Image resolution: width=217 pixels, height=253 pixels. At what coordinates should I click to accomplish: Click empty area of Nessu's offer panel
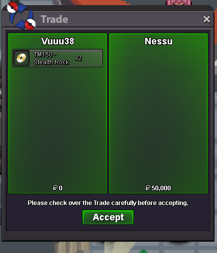pos(158,116)
